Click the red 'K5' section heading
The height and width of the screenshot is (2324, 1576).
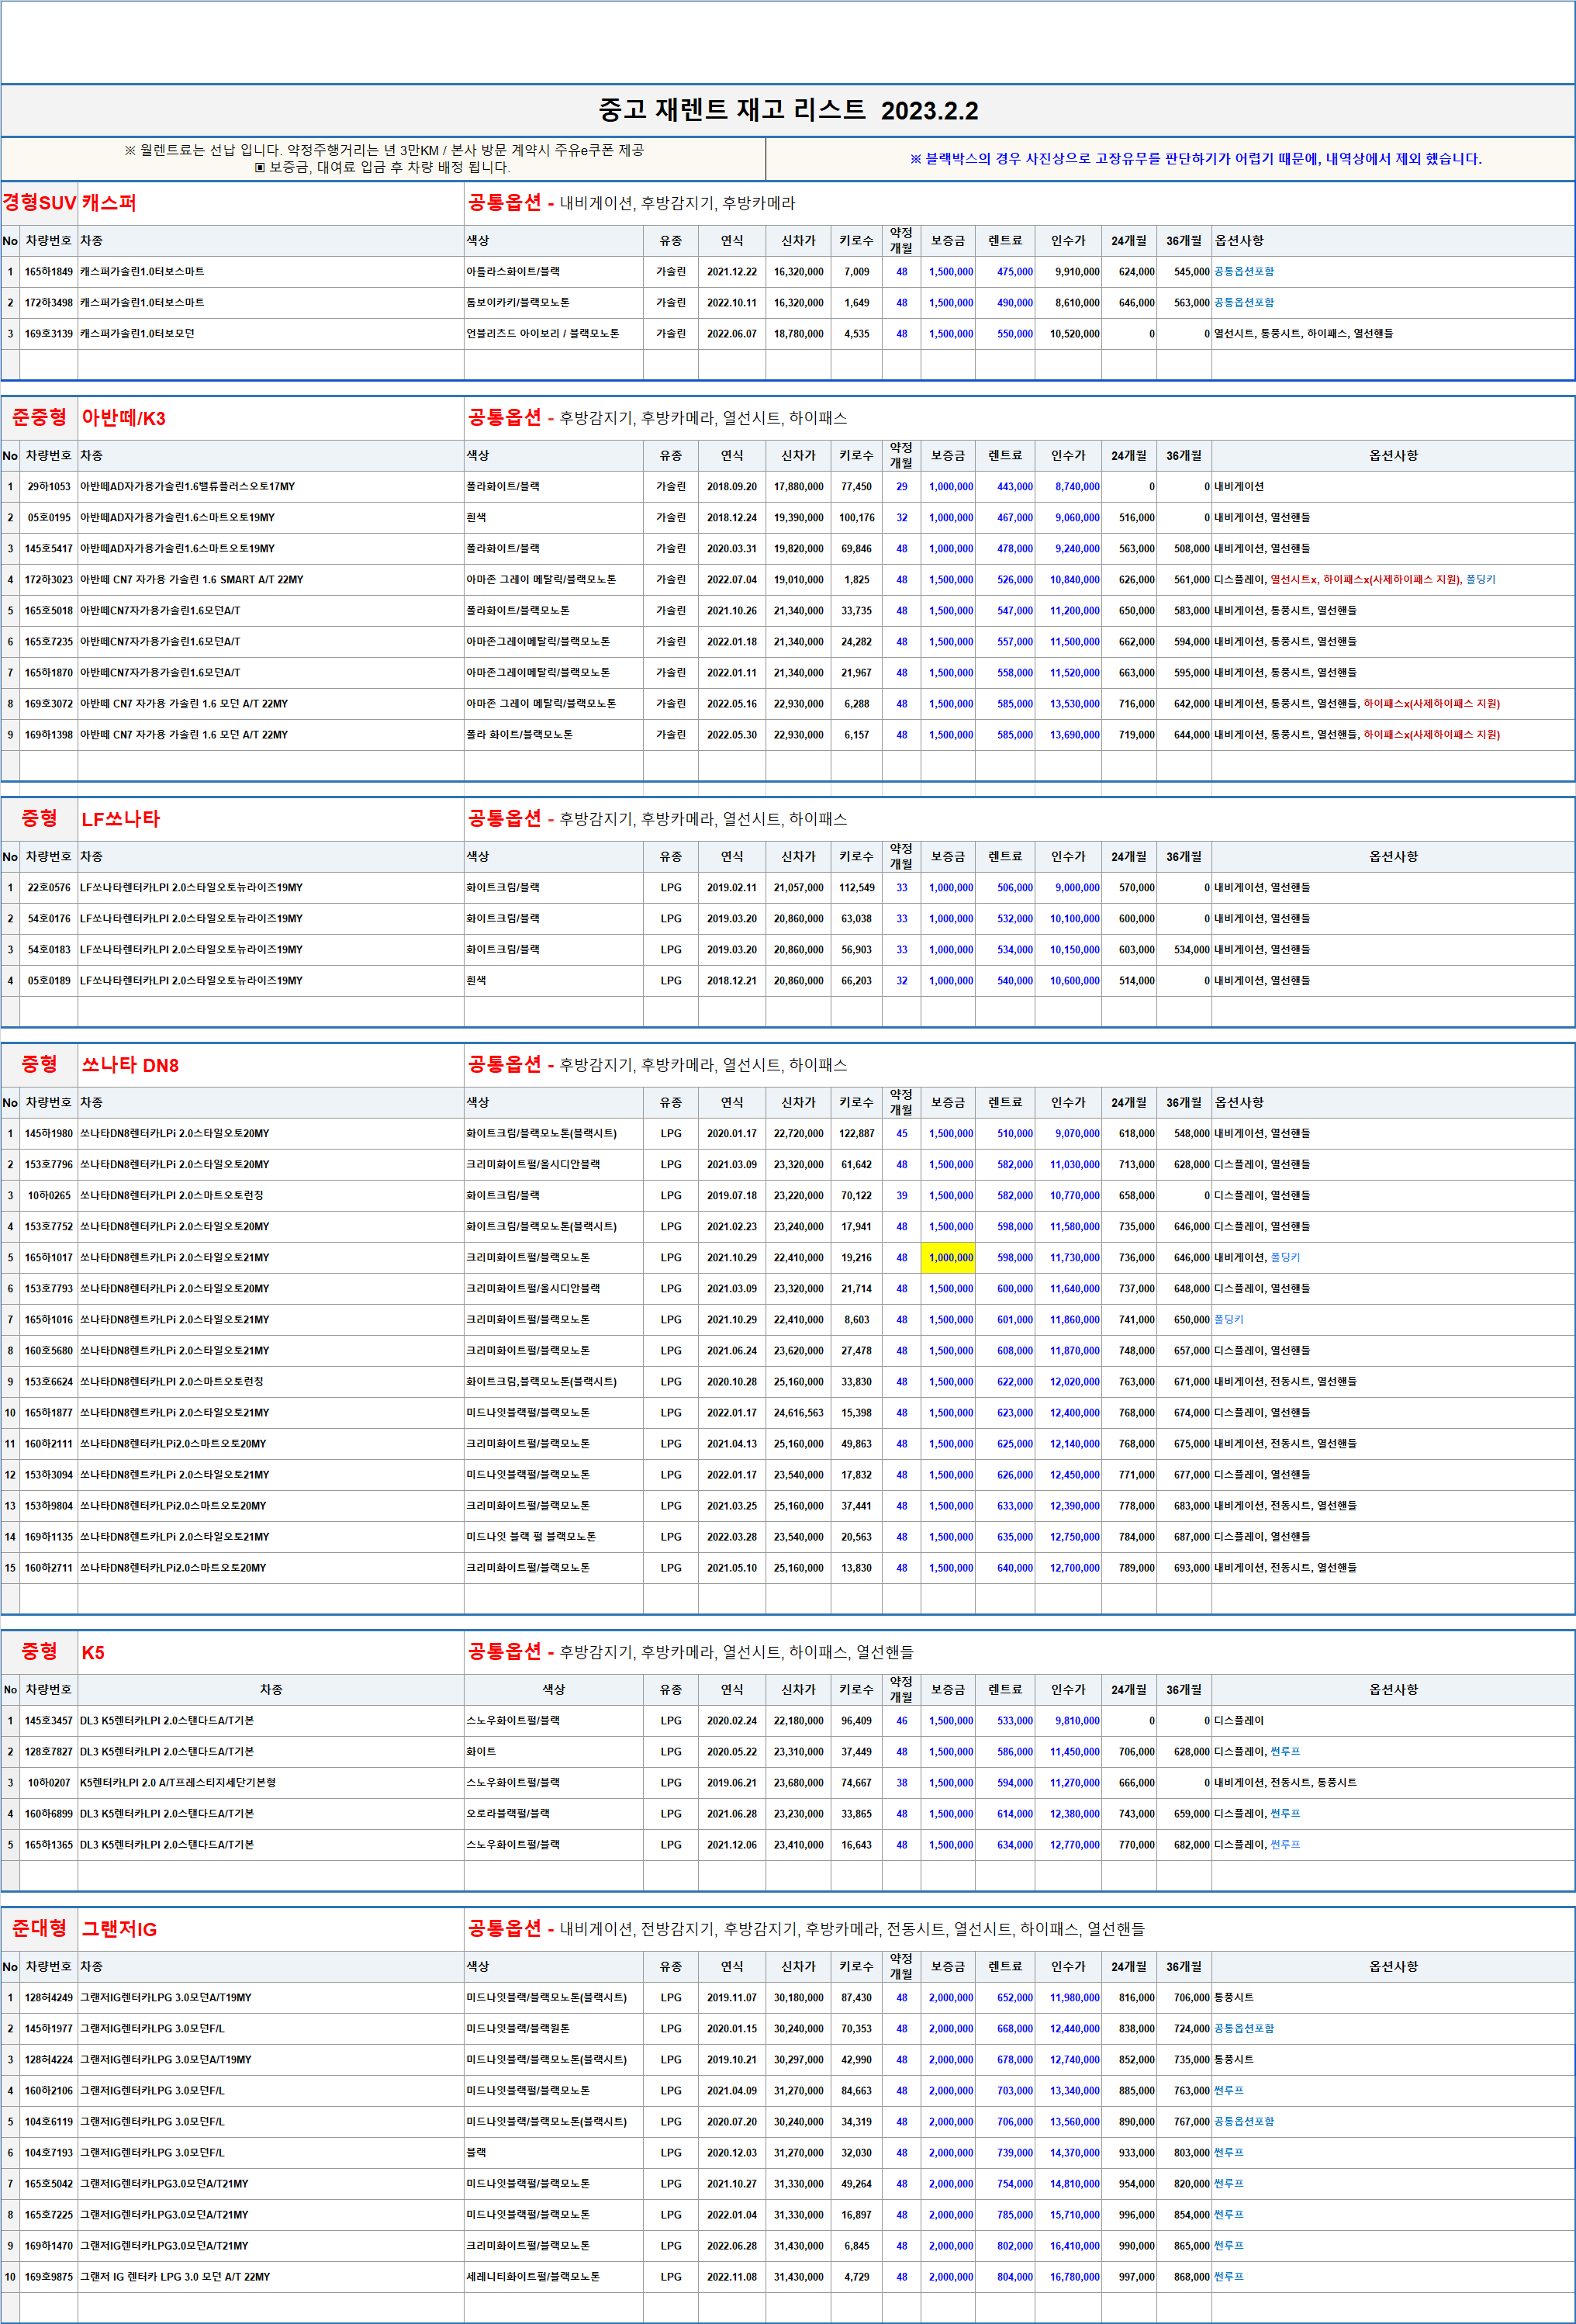(x=93, y=1652)
